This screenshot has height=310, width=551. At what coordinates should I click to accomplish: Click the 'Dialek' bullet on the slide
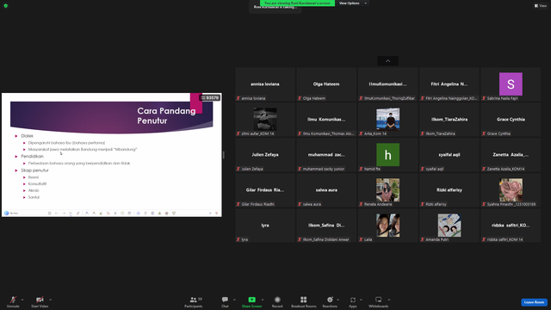coord(27,136)
